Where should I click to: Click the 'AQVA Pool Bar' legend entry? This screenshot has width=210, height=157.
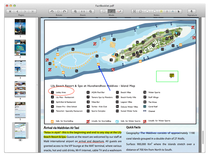(98, 92)
